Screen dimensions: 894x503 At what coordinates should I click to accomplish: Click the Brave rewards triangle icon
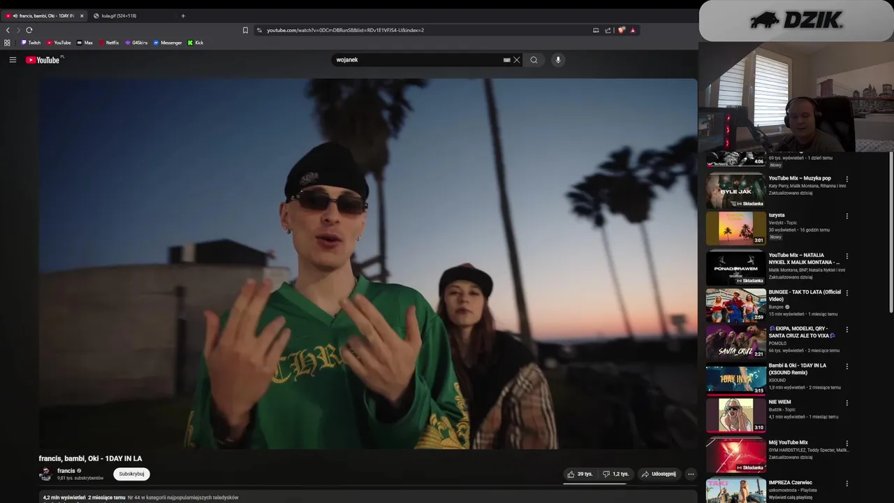[x=633, y=30]
